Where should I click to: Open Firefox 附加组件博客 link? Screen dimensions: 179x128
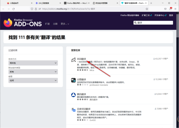[x=130, y=15]
